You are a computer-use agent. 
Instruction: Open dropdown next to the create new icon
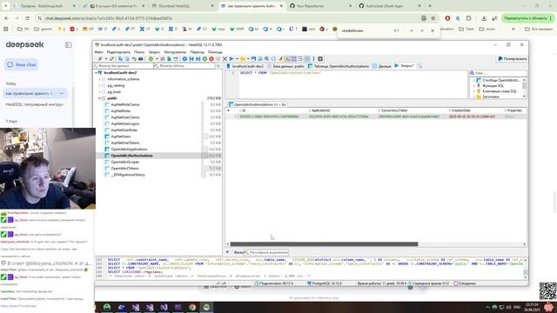point(157,59)
